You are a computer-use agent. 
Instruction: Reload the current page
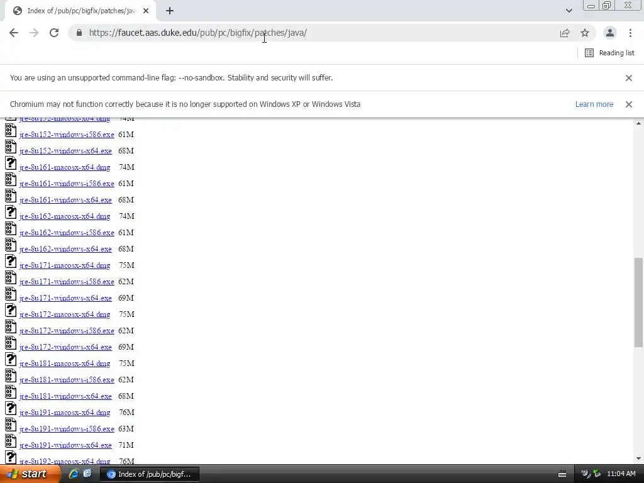[54, 33]
